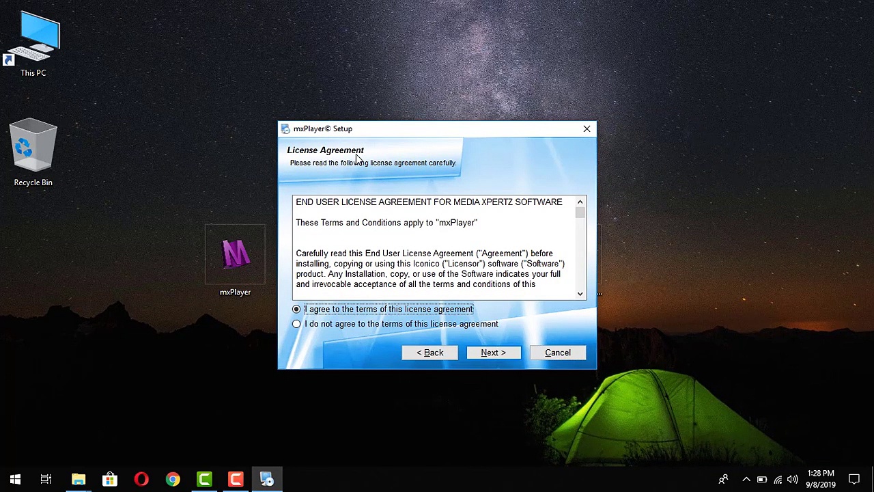Open the volume speaker icon

pyautogui.click(x=793, y=480)
